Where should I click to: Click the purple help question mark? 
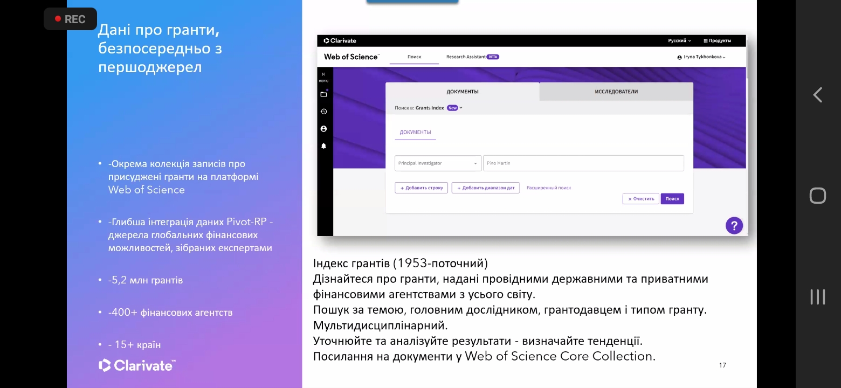coord(734,225)
